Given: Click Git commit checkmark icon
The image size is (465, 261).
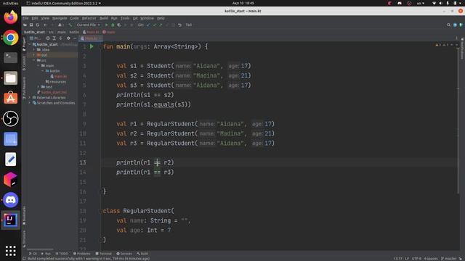Looking at the screenshot, I should [x=155, y=25].
